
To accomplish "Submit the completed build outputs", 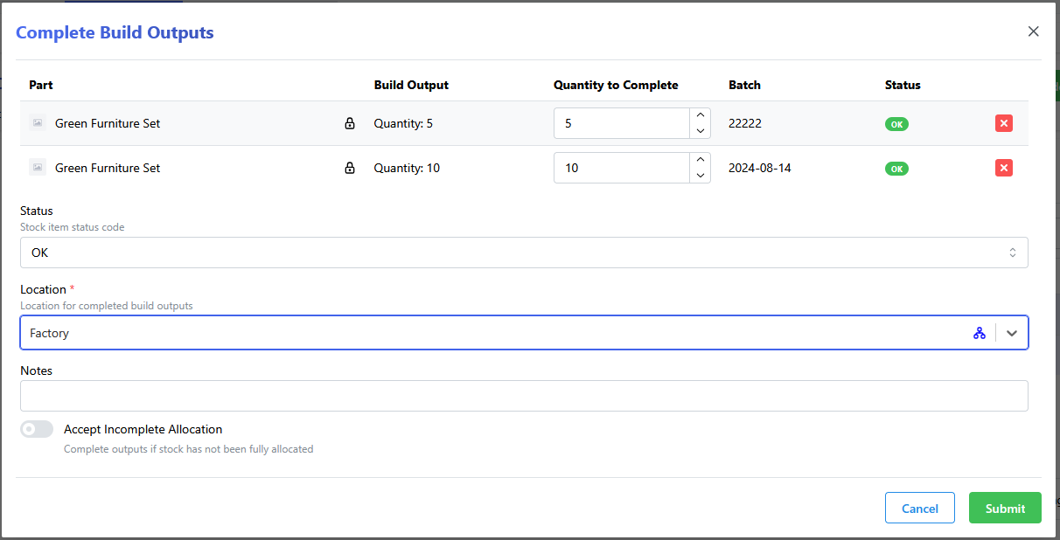I will pyautogui.click(x=1004, y=508).
